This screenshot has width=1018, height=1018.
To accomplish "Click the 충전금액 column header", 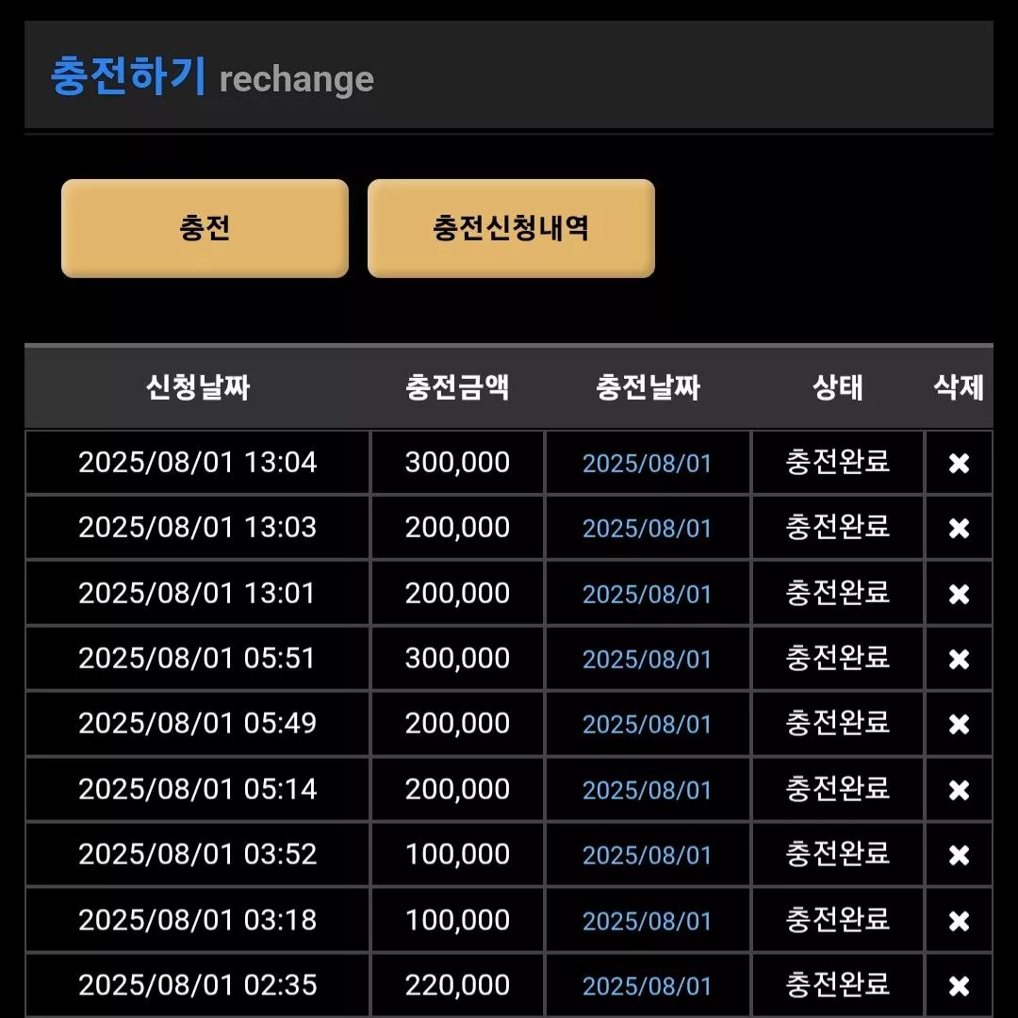I will point(457,387).
